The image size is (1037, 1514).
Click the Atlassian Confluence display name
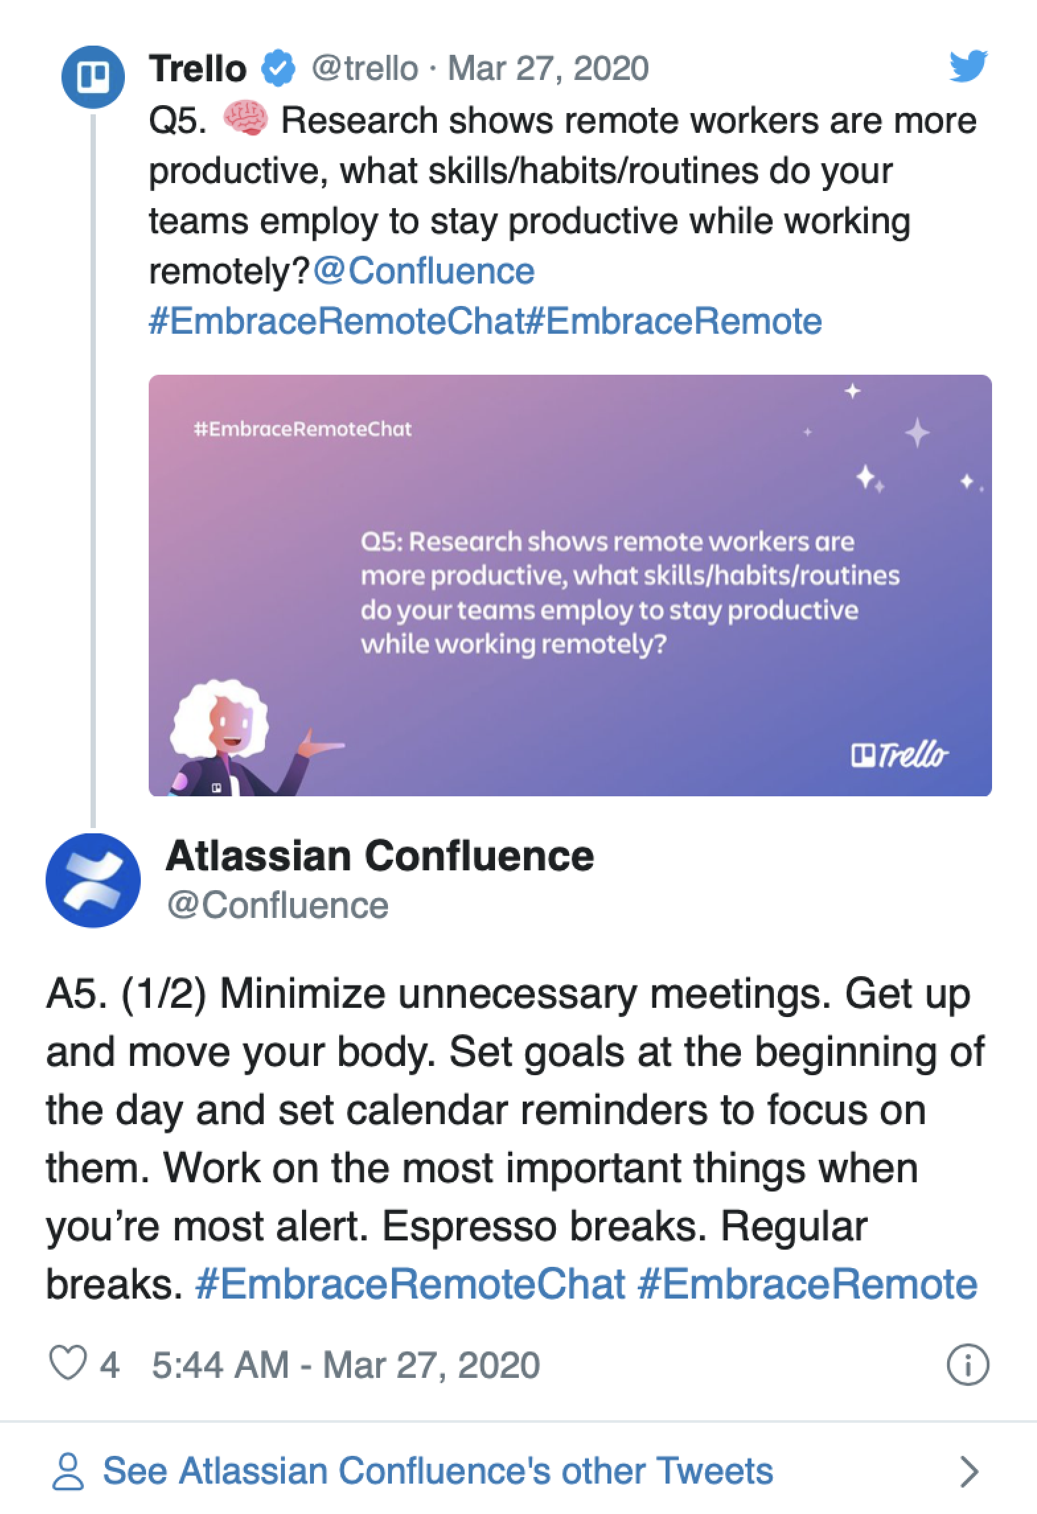(x=380, y=856)
